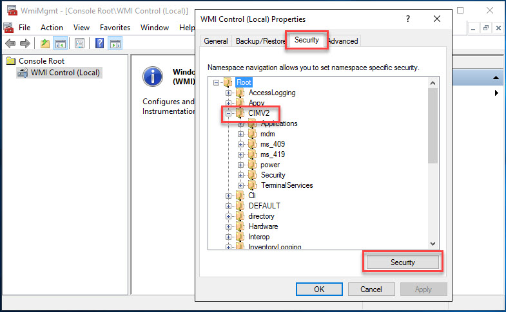Screen dimensions: 506x312
Task: Collapse the CIMV2 namespace node
Action: (x=228, y=113)
